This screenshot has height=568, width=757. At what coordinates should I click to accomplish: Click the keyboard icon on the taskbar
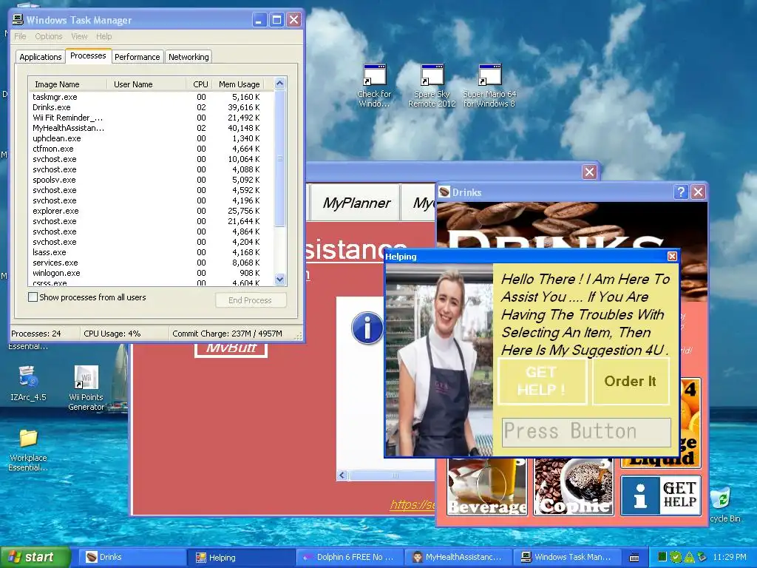[x=634, y=558]
